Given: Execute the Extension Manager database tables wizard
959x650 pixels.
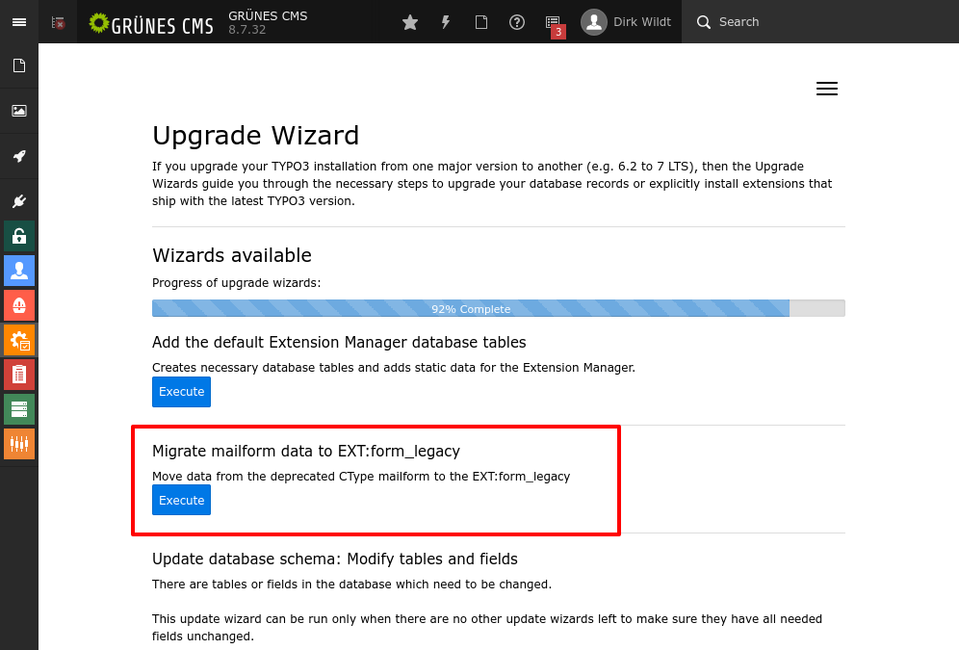Looking at the screenshot, I should (181, 392).
